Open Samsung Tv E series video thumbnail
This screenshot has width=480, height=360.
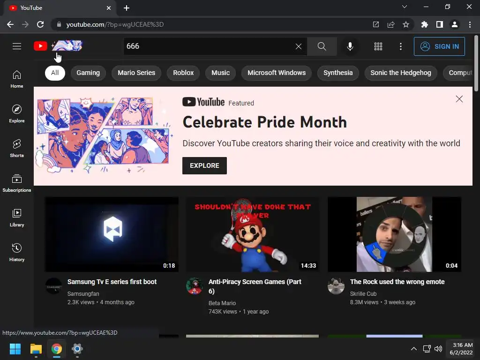112,234
